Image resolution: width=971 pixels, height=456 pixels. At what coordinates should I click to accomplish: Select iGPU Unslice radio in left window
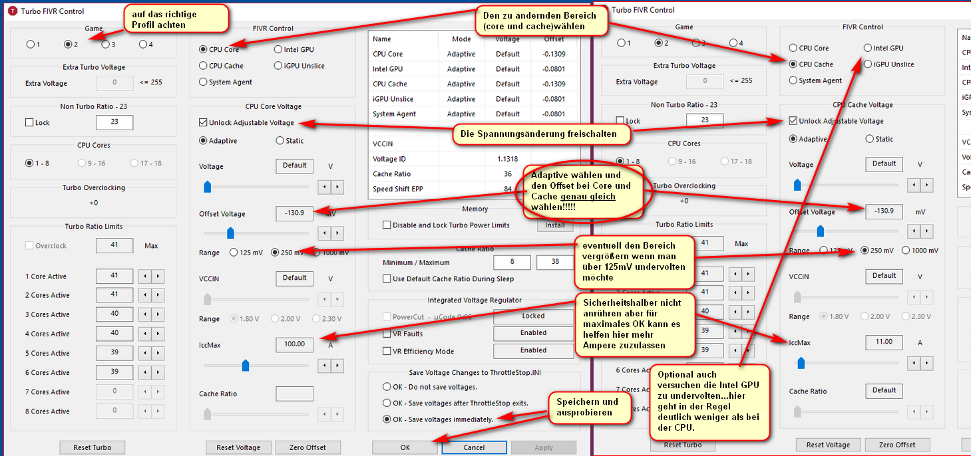pos(278,66)
